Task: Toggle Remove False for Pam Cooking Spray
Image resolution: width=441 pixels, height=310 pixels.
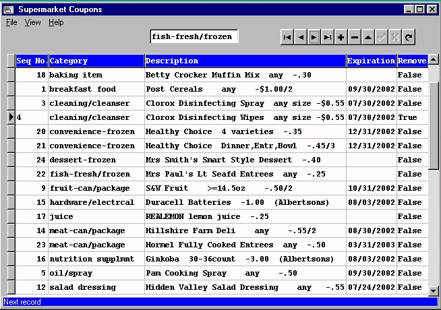Action: [412, 273]
